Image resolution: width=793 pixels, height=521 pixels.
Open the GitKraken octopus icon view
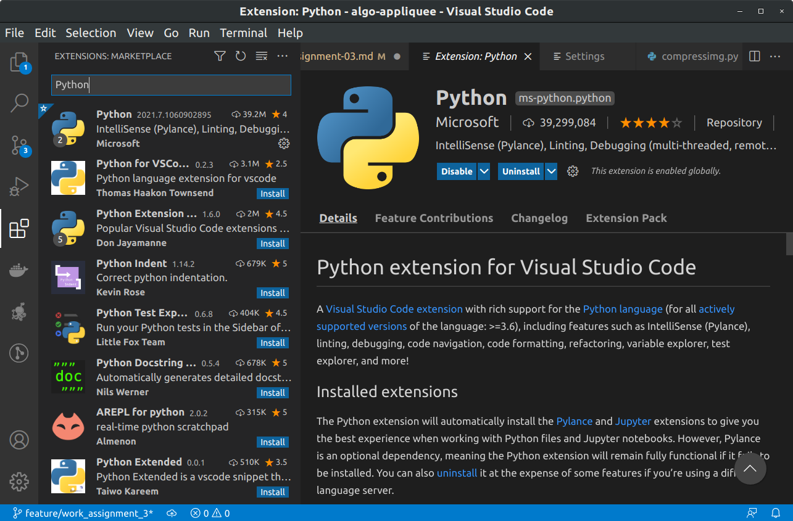pyautogui.click(x=19, y=311)
